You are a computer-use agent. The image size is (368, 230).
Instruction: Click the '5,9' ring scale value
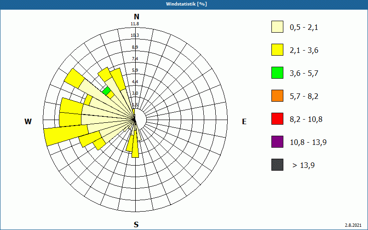point(135,70)
